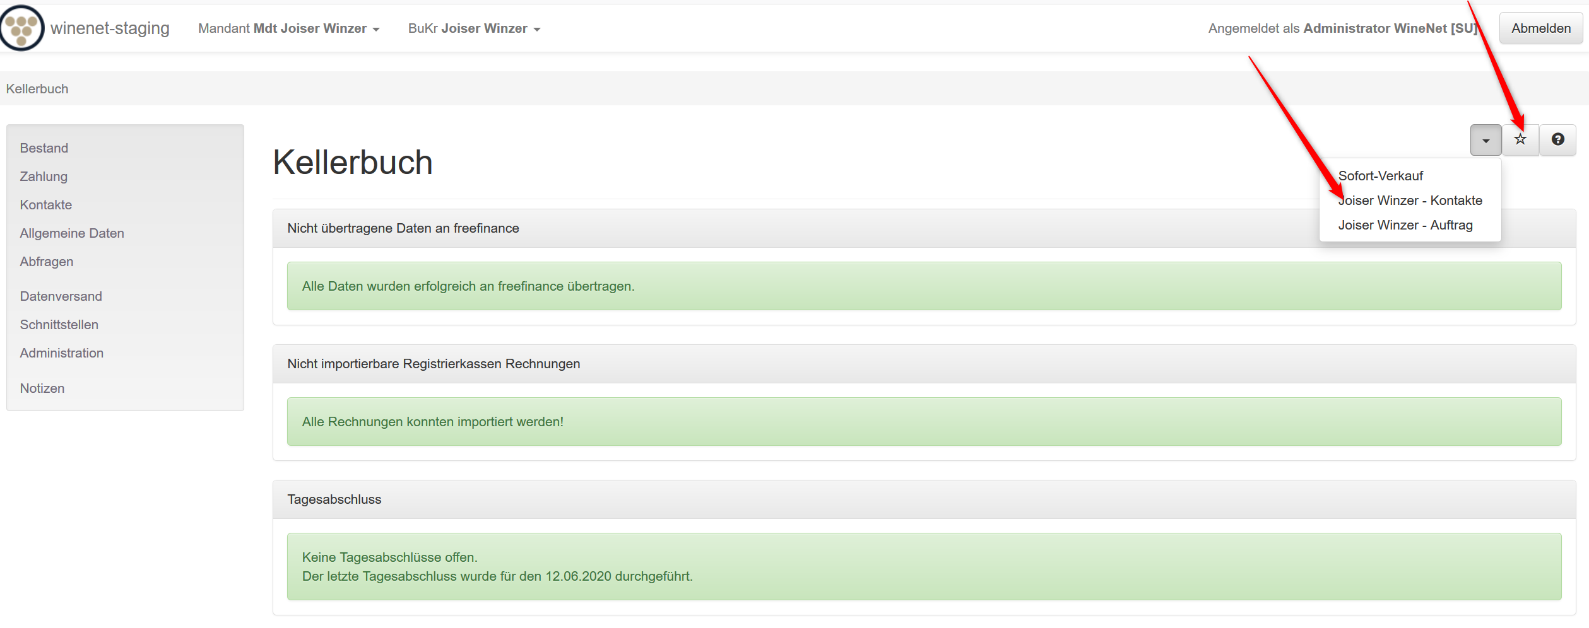1589x628 pixels.
Task: Choose Joiser Winzer - Kontakte favorite
Action: [1410, 201]
